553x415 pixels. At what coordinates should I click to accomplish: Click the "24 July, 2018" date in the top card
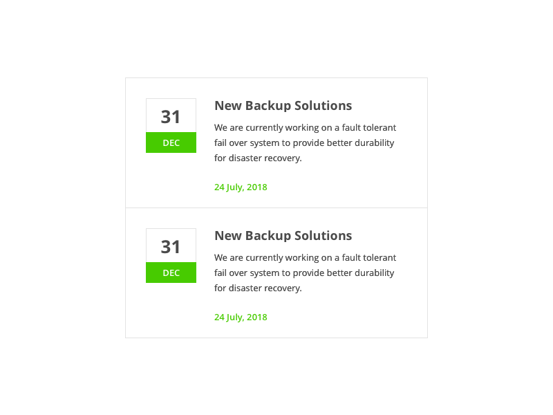coord(241,187)
